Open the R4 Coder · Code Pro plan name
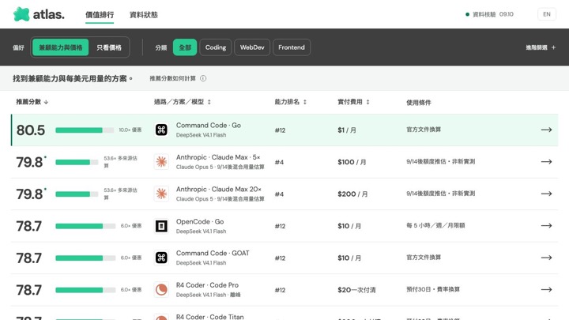Screen dimensions: 569x320 tap(207, 284)
